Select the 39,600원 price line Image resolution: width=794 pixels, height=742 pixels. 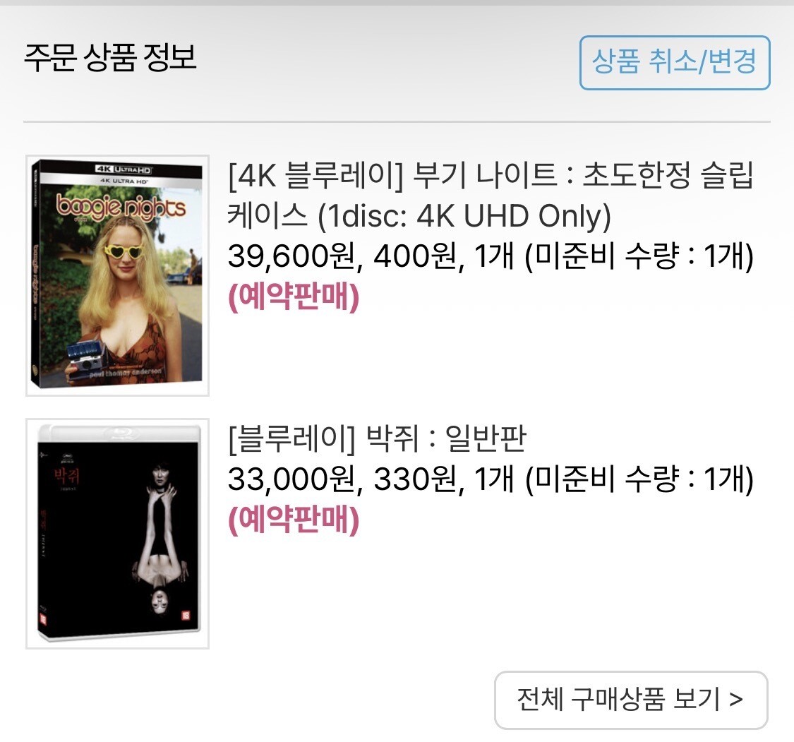491,256
